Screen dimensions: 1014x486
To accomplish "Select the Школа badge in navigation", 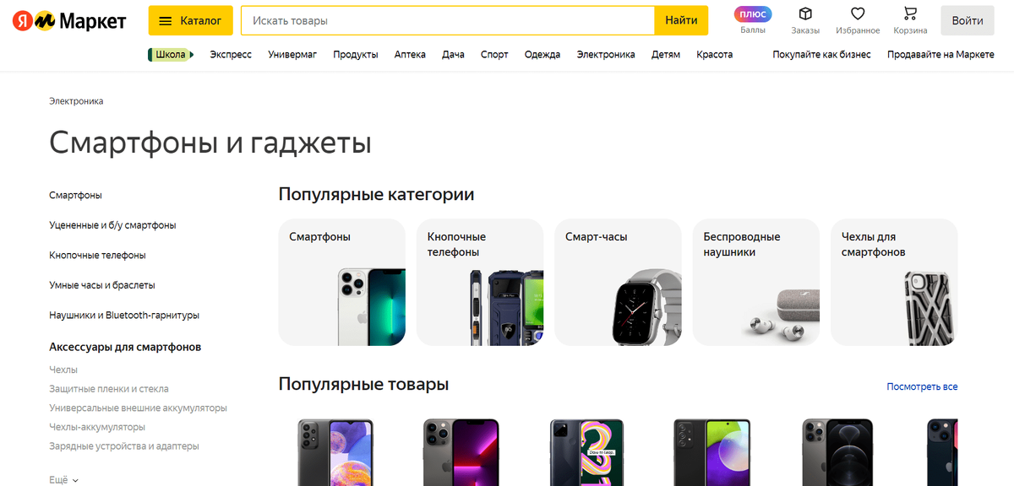I will pyautogui.click(x=171, y=54).
